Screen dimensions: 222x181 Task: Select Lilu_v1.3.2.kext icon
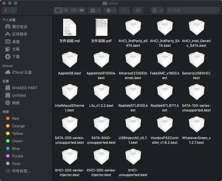[x=101, y=92]
